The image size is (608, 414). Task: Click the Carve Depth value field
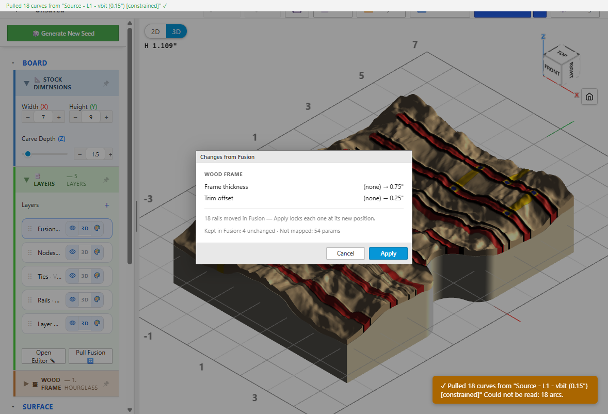(x=95, y=154)
